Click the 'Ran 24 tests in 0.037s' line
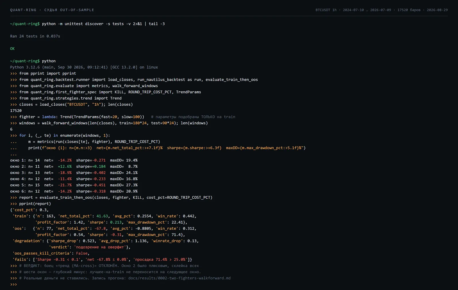 pos(35,36)
